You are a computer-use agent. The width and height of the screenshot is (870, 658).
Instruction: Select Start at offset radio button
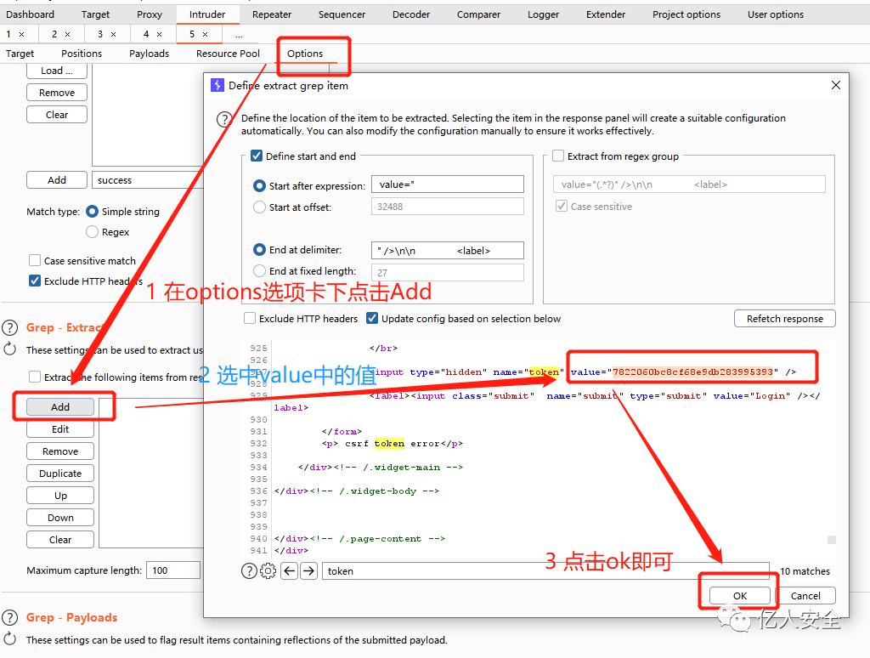(259, 207)
